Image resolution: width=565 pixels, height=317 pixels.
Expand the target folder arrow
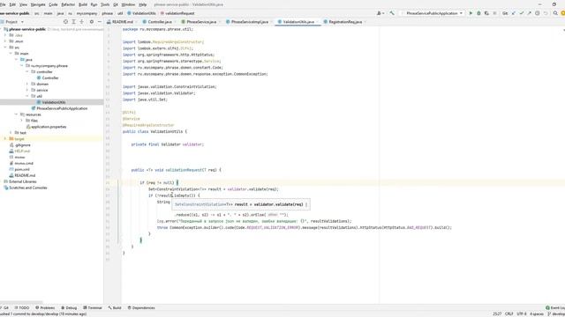tap(5, 139)
